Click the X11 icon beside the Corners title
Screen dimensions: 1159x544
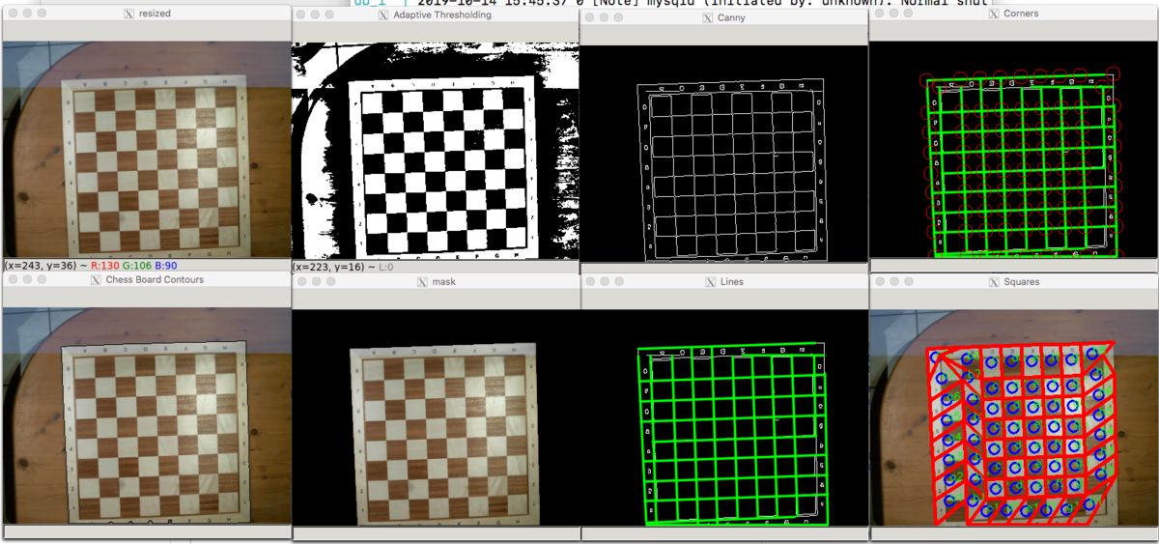995,14
